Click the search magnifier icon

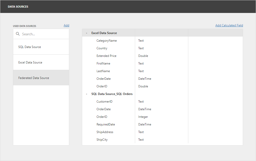click(x=17, y=34)
